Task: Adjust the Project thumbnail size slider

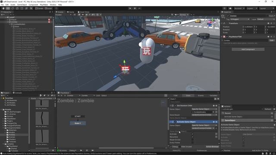Action: [49, 150]
